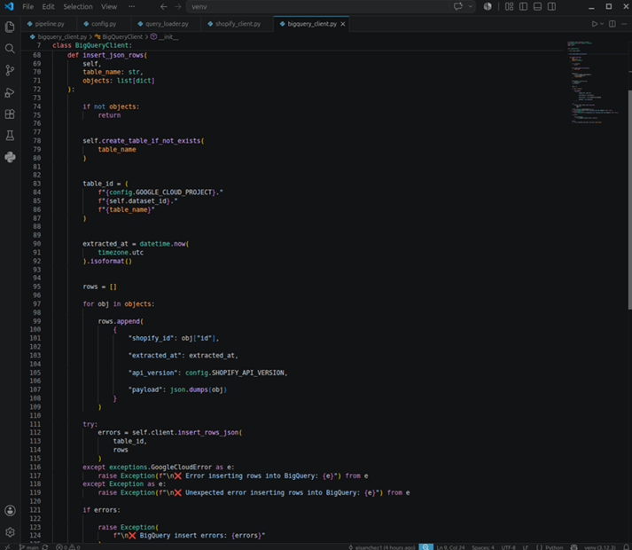Image resolution: width=632 pixels, height=550 pixels.
Task: Open the Explorer view in the activity bar
Action: [x=10, y=27]
